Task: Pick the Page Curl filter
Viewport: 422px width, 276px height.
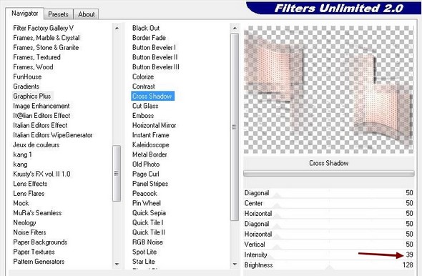Action: click(x=146, y=174)
